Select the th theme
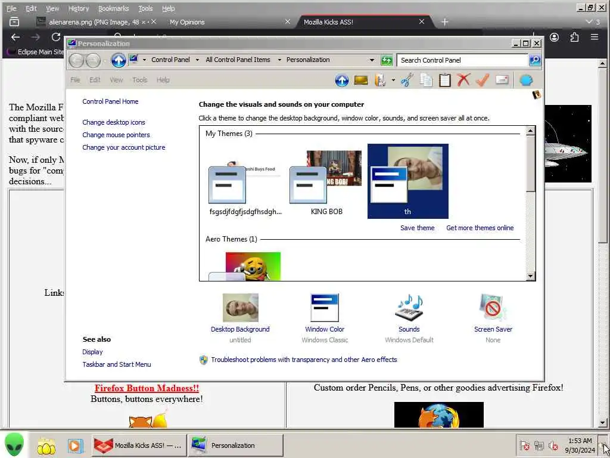The image size is (610, 458). tap(407, 181)
